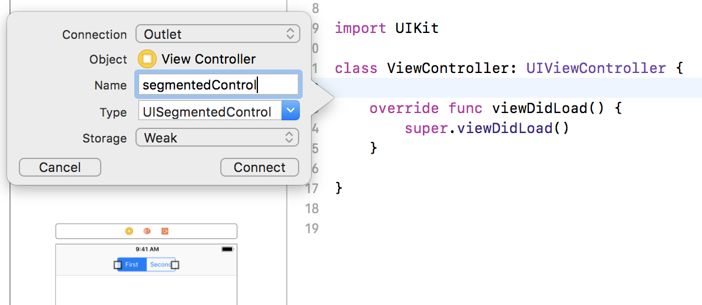Screen dimensions: 702x305
Task: Open the Storage Weak dropdown
Action: pos(217,138)
